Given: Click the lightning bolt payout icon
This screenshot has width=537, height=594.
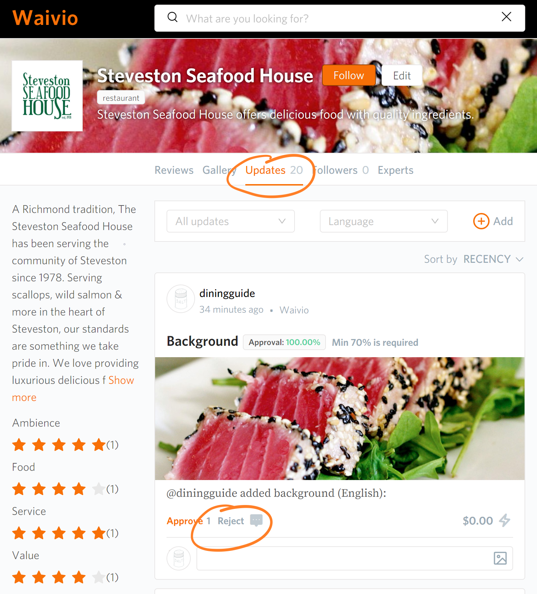Looking at the screenshot, I should click(x=505, y=520).
